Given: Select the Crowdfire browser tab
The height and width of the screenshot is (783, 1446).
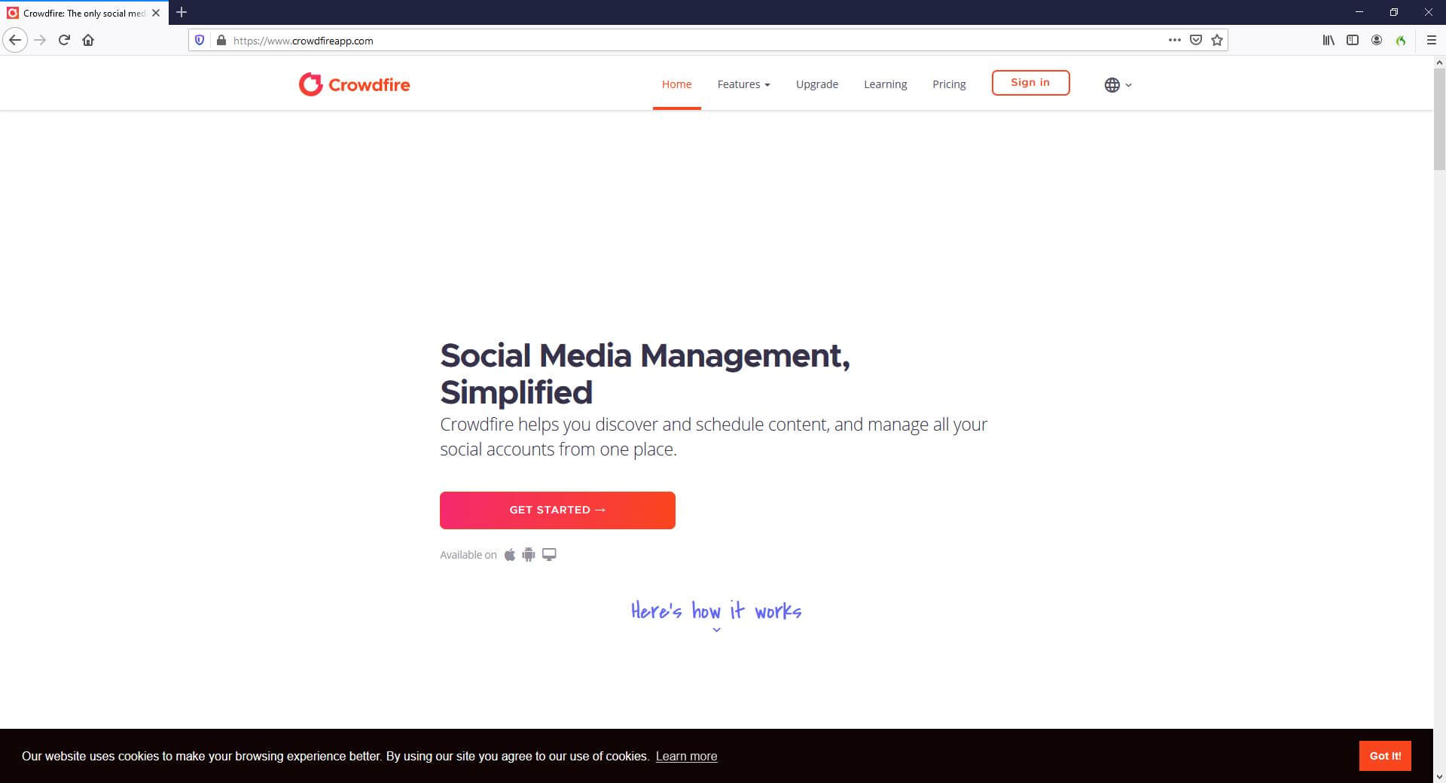Looking at the screenshot, I should (x=83, y=13).
